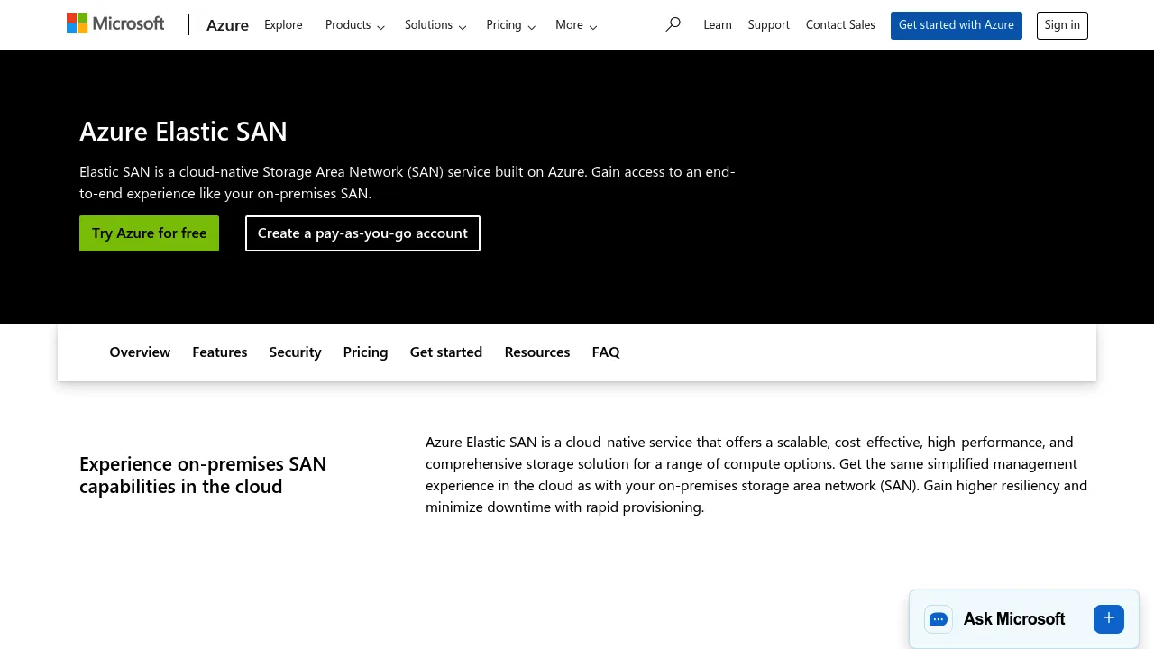The image size is (1154, 649).
Task: Expand the Pricing dropdown in header
Action: (511, 25)
